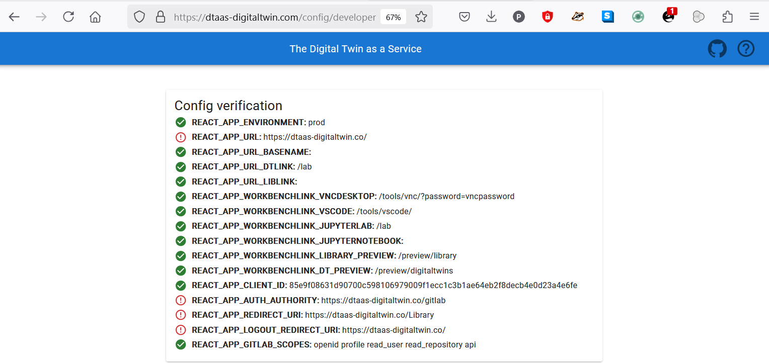Open the page zoom 67% control
The image size is (769, 363).
(x=393, y=16)
